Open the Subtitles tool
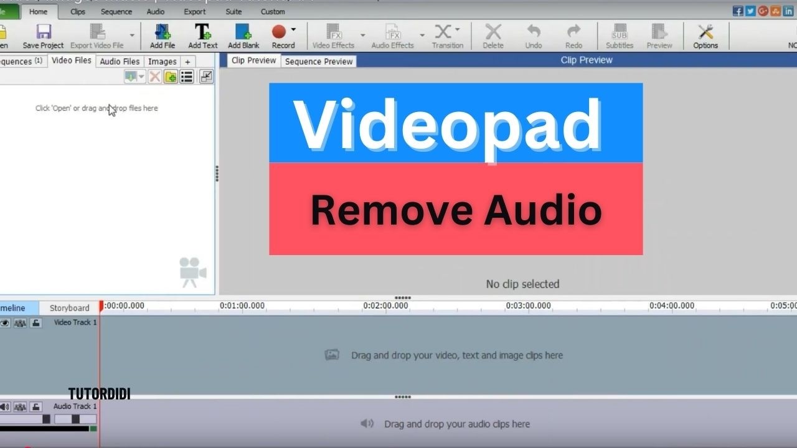Image resolution: width=797 pixels, height=448 pixels. (620, 36)
